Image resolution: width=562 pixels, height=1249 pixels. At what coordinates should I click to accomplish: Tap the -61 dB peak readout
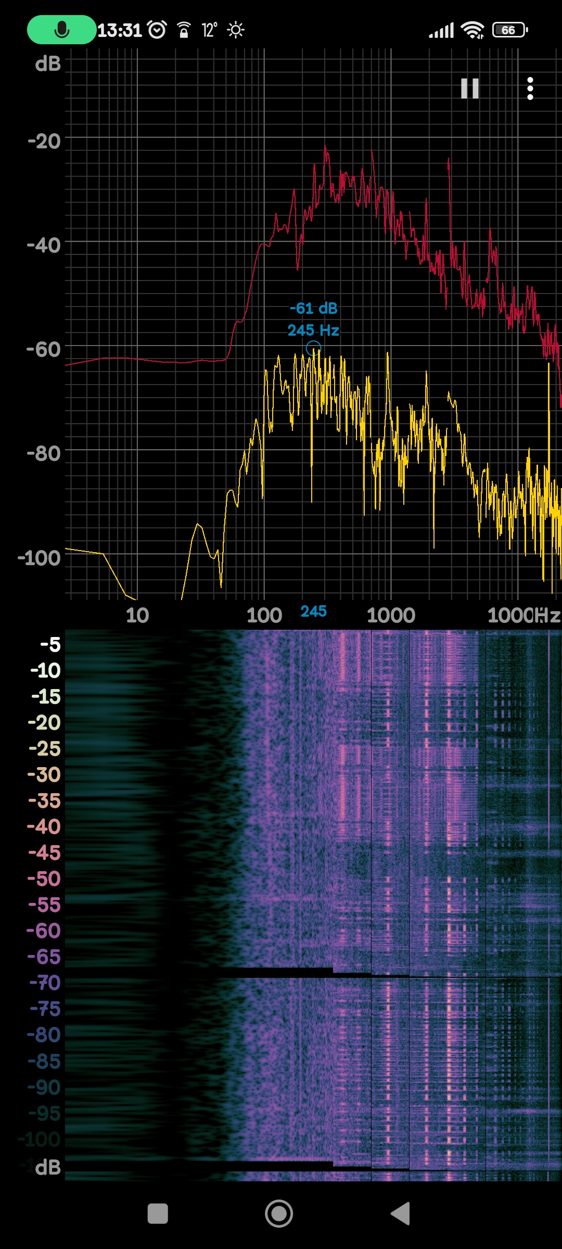click(313, 308)
